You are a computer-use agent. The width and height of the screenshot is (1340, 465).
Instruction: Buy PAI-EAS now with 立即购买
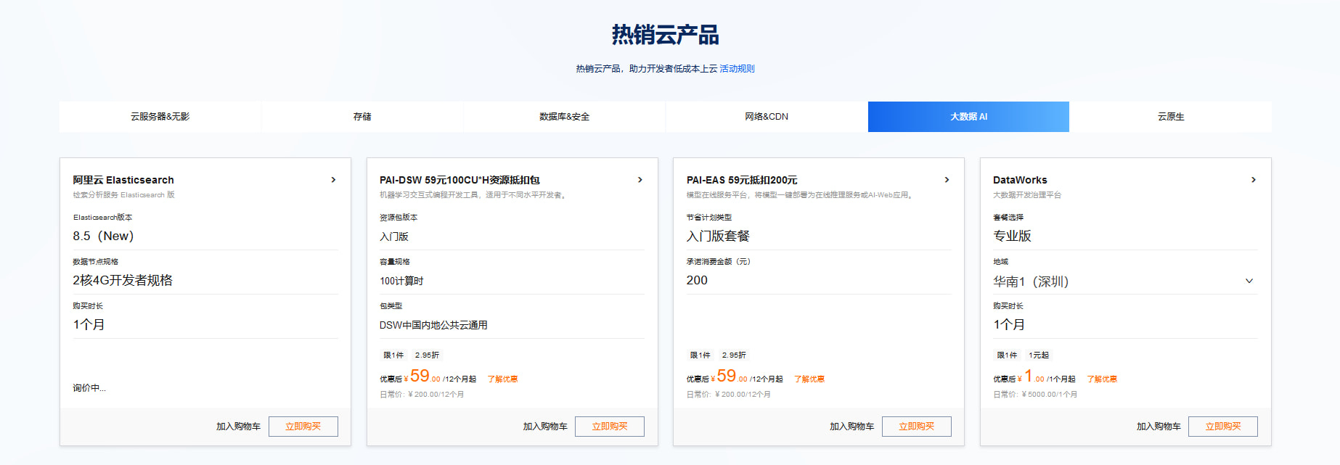coord(917,427)
